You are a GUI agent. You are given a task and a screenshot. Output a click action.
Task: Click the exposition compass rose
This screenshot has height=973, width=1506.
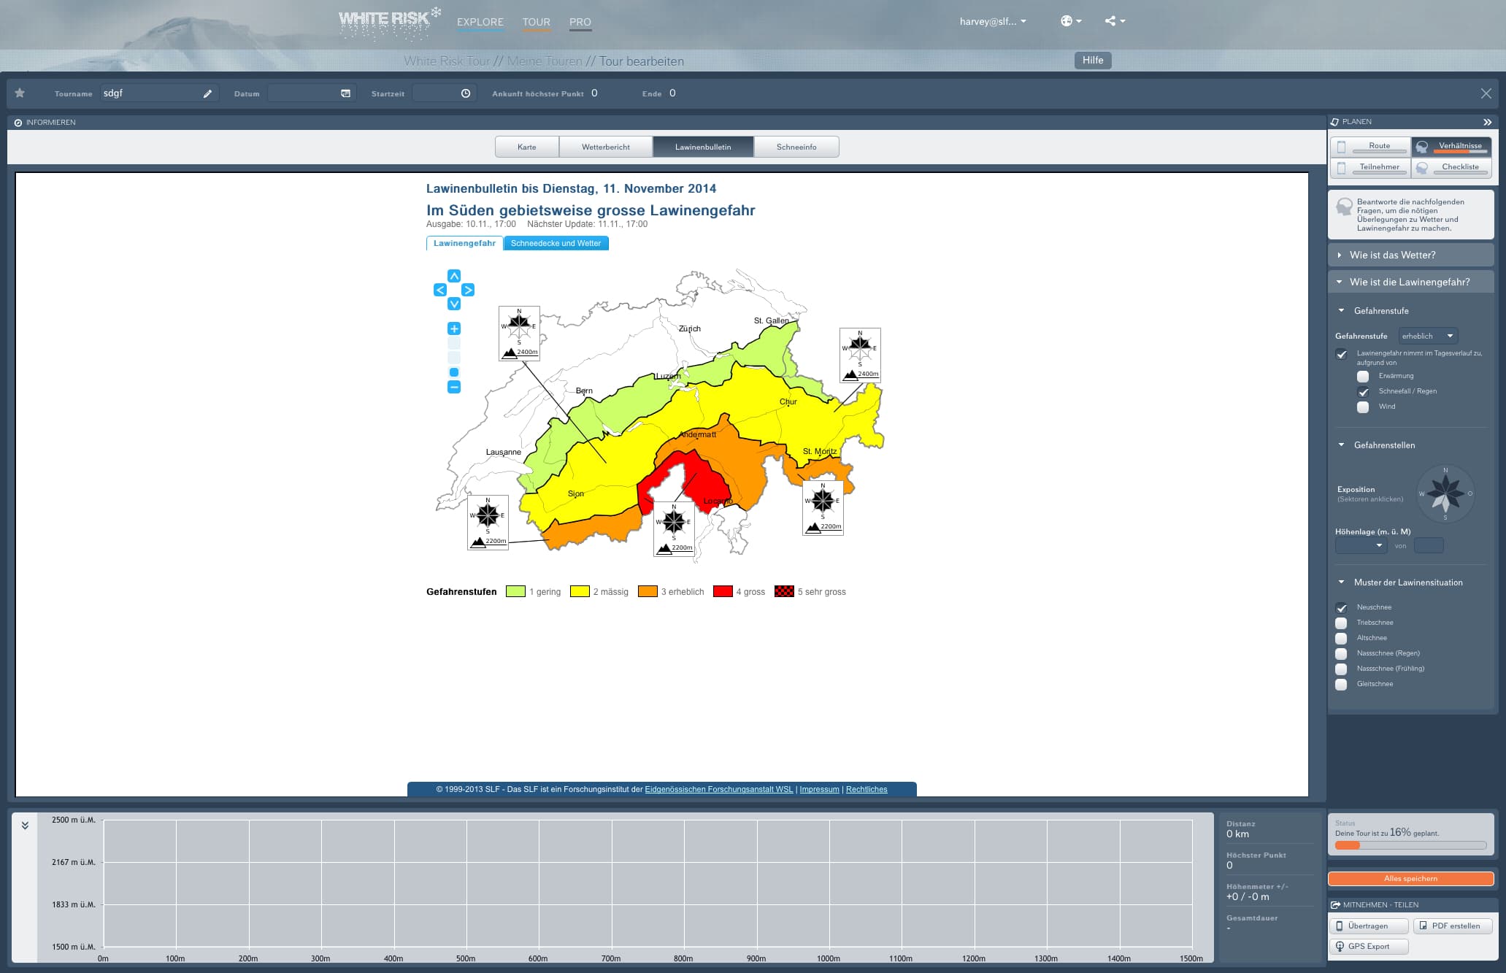click(1445, 493)
